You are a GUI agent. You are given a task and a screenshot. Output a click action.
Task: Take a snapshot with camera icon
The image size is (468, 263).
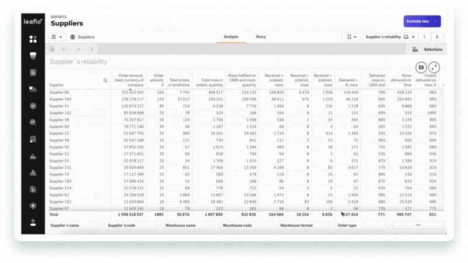point(421,68)
